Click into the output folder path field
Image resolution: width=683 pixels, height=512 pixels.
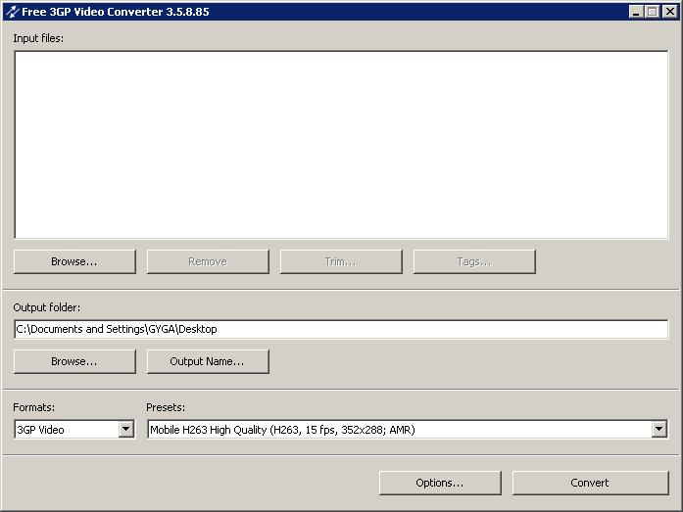[x=341, y=329]
